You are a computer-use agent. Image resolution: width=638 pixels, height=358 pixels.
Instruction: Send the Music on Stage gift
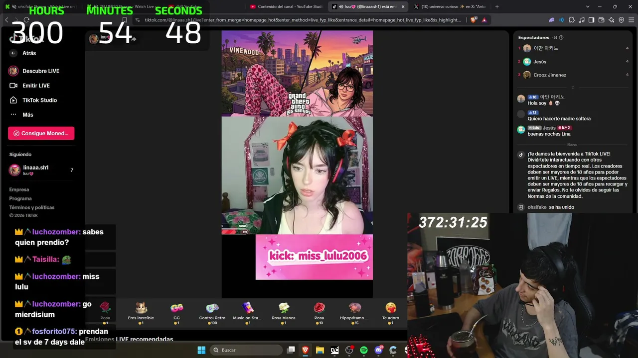[x=247, y=313]
